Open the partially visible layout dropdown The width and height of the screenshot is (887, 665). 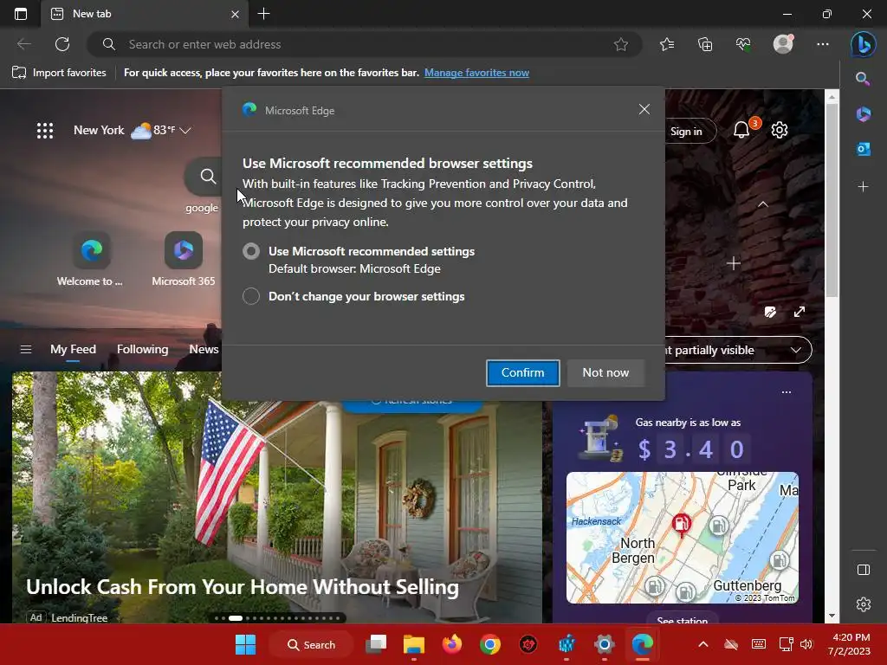(739, 350)
